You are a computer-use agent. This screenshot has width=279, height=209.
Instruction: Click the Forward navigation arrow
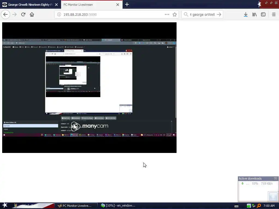click(x=14, y=15)
